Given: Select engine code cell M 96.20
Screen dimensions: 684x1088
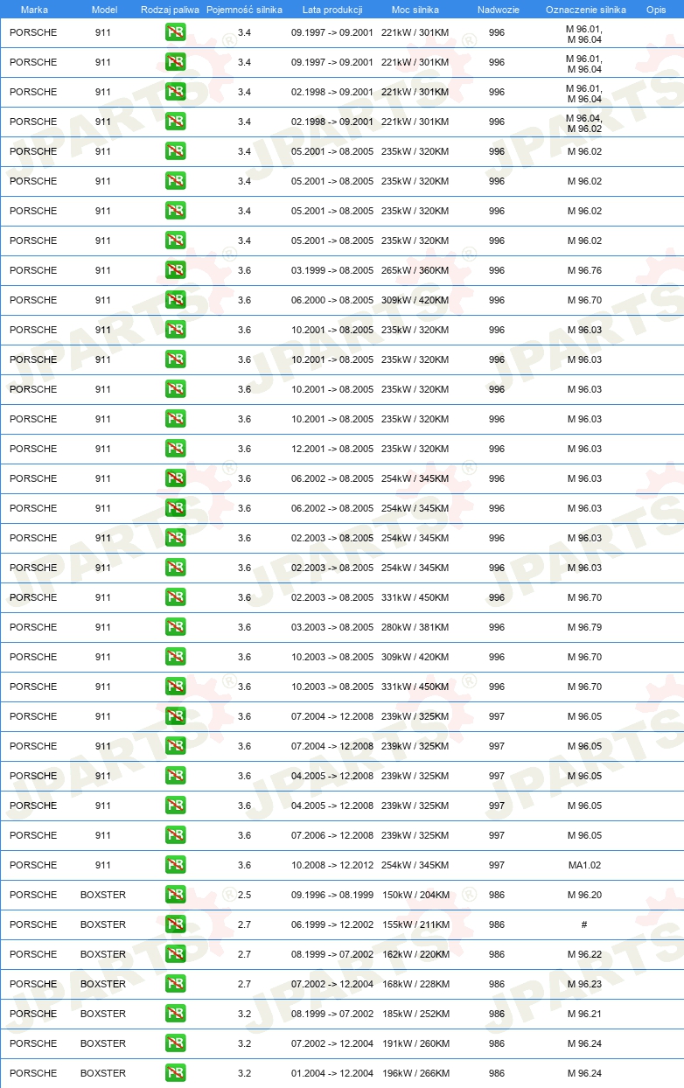Looking at the screenshot, I should [584, 895].
